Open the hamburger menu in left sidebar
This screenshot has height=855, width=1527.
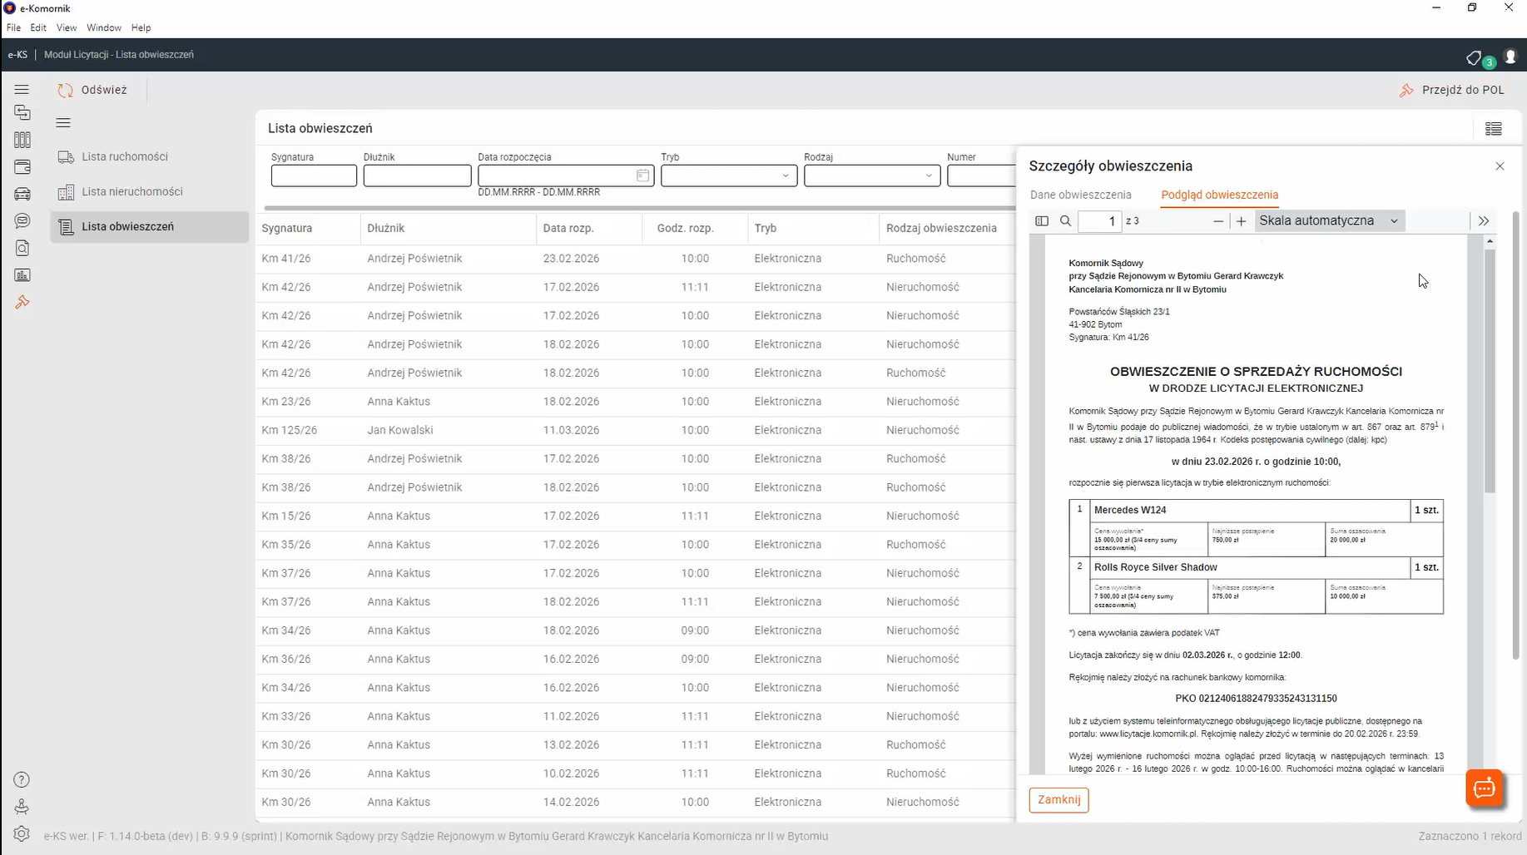[22, 89]
